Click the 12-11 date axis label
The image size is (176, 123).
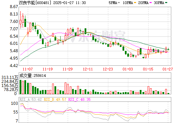point(88,69)
